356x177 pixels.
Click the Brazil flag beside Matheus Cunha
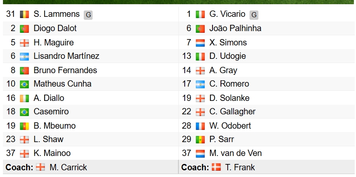[x=24, y=84]
